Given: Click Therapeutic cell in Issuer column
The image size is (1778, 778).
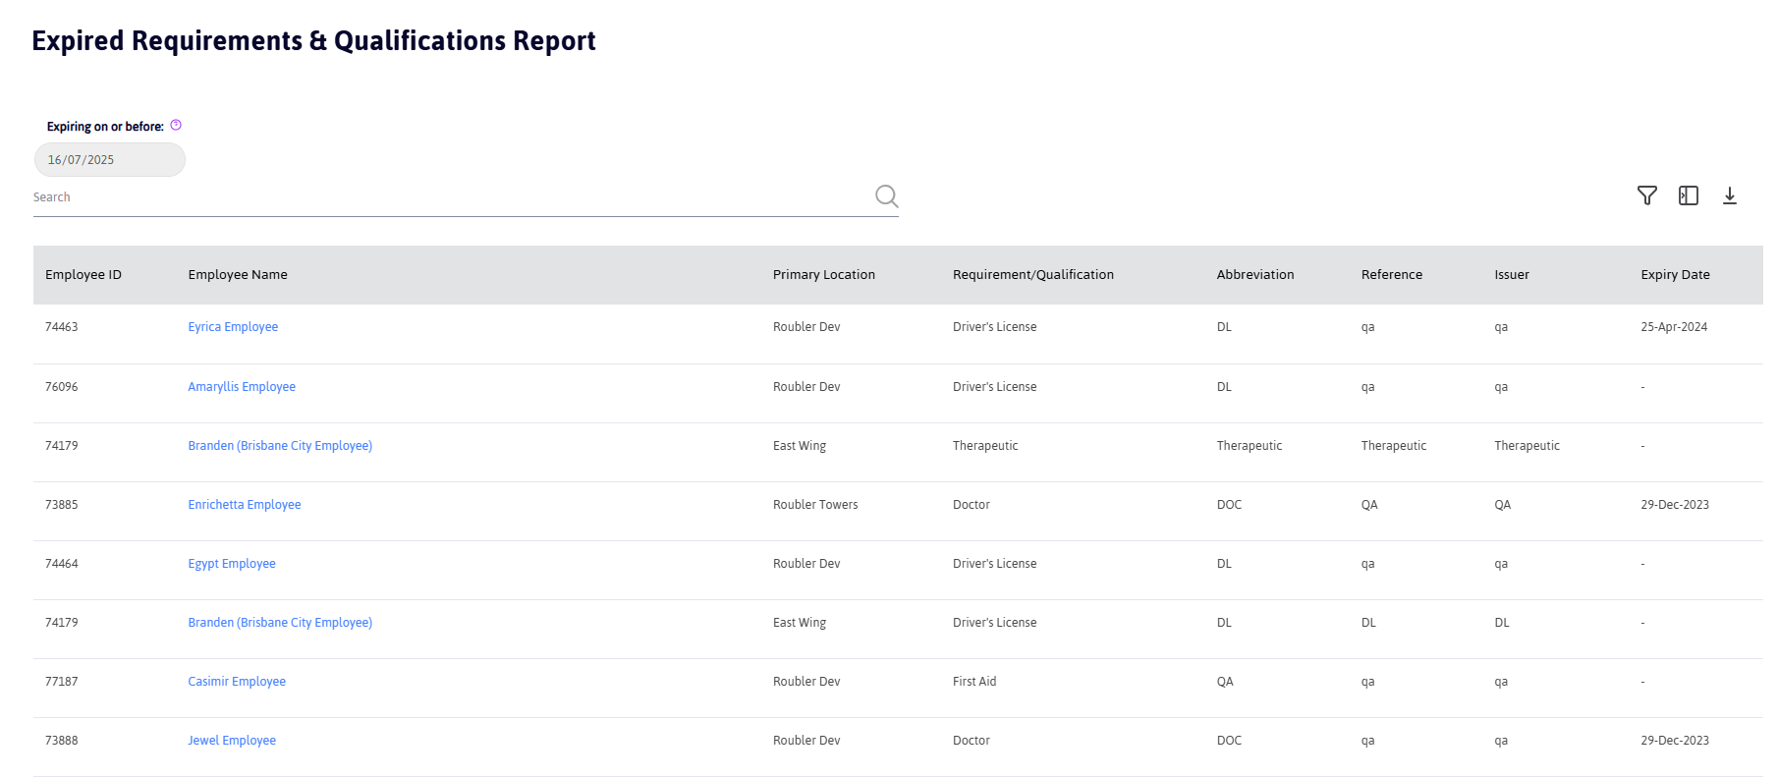Looking at the screenshot, I should [1528, 446].
